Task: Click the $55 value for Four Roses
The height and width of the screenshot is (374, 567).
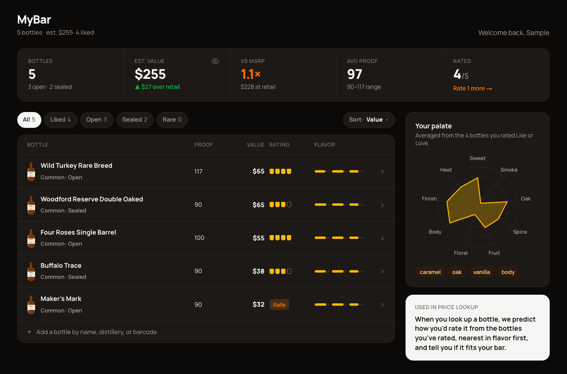Action: pyautogui.click(x=258, y=238)
